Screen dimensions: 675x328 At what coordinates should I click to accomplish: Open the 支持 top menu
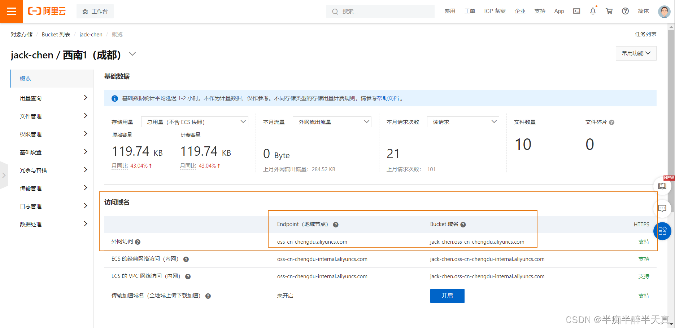540,11
